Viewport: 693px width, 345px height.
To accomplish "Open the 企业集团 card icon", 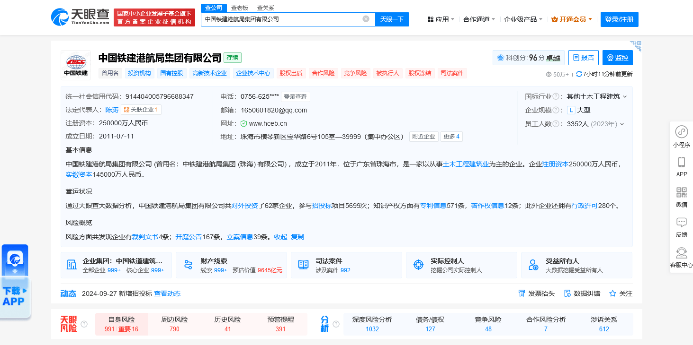I will click(72, 265).
